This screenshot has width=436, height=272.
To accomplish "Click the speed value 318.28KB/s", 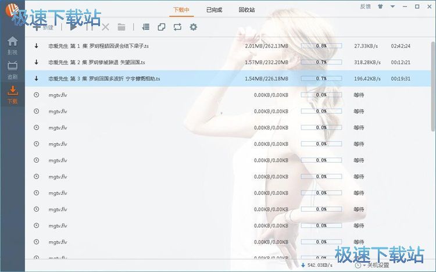I will 367,62.
